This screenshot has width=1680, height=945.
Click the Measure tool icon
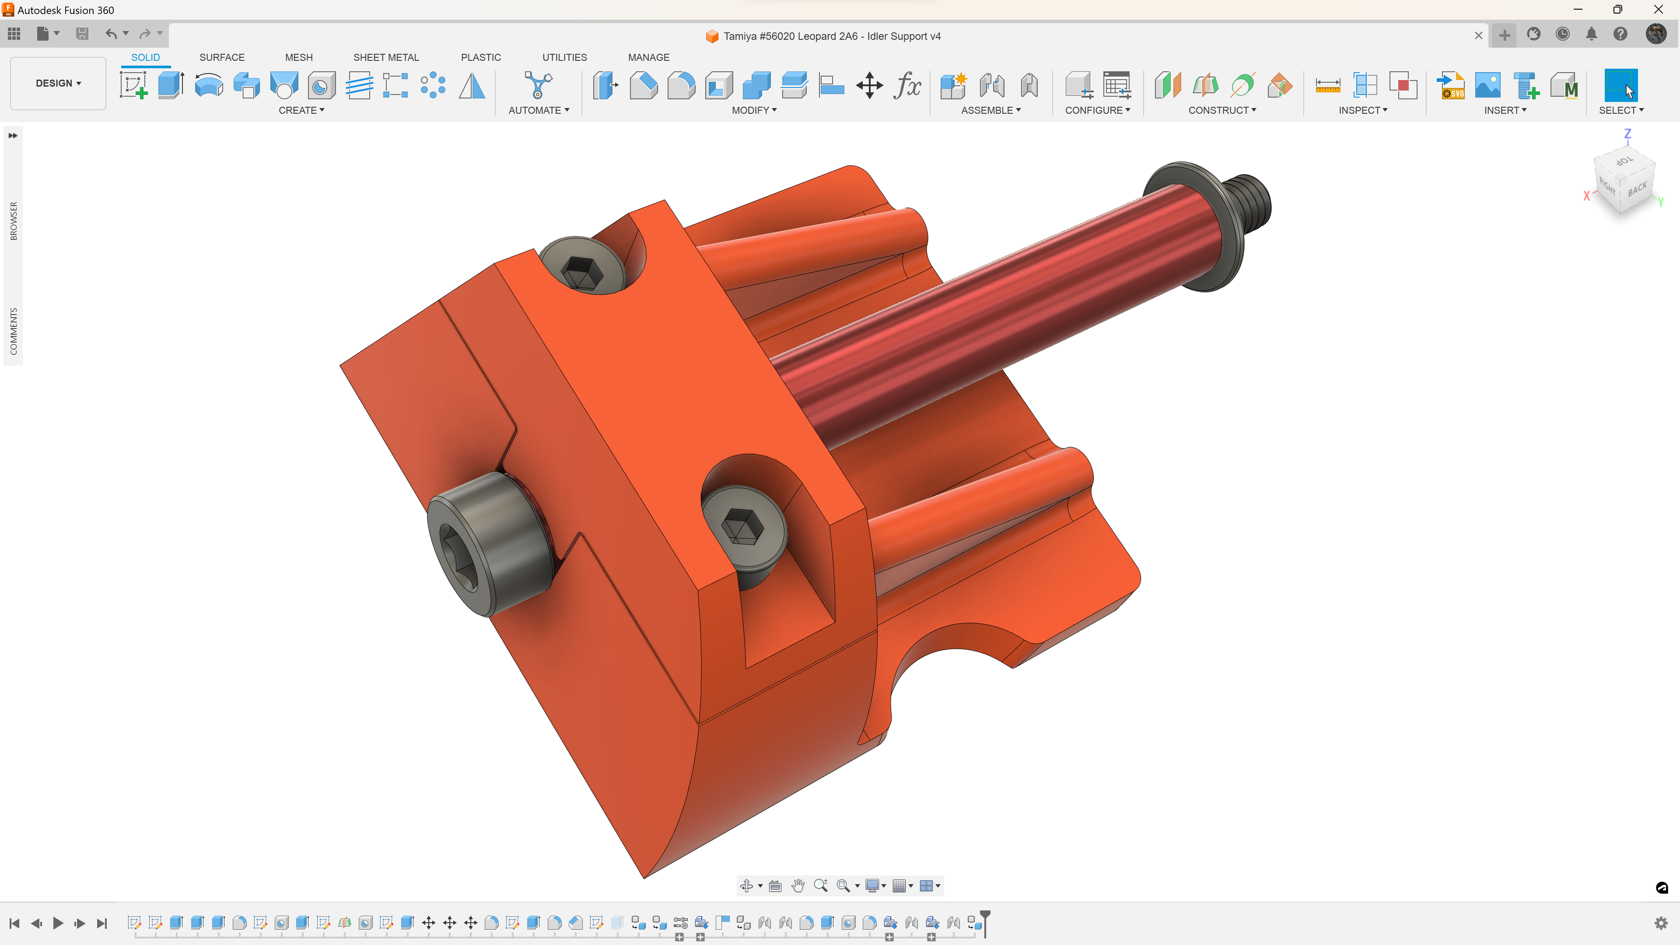(1328, 85)
